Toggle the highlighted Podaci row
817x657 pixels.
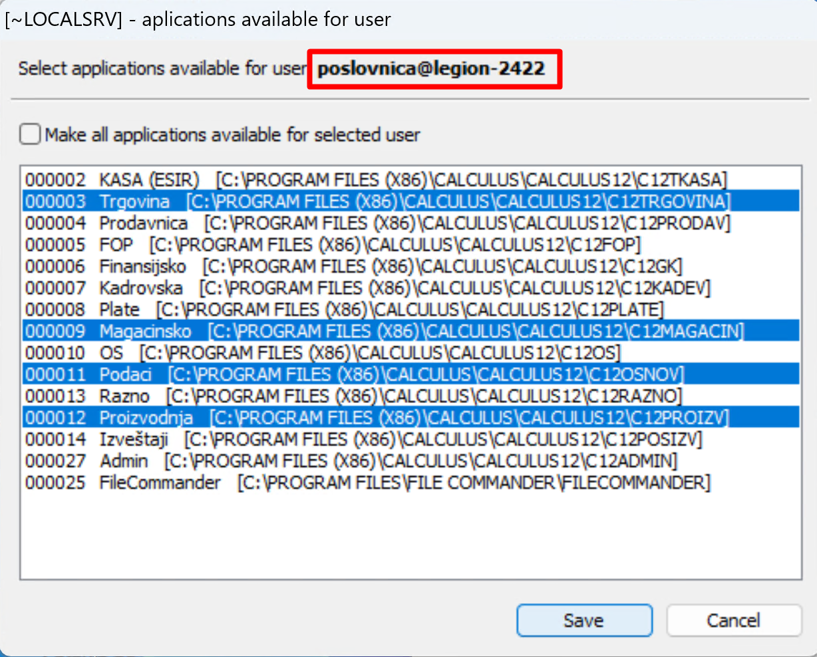click(x=126, y=374)
